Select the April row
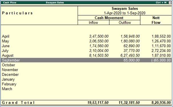Image resolution: width=173 pixels, height=107 pixels. coord(86,36)
